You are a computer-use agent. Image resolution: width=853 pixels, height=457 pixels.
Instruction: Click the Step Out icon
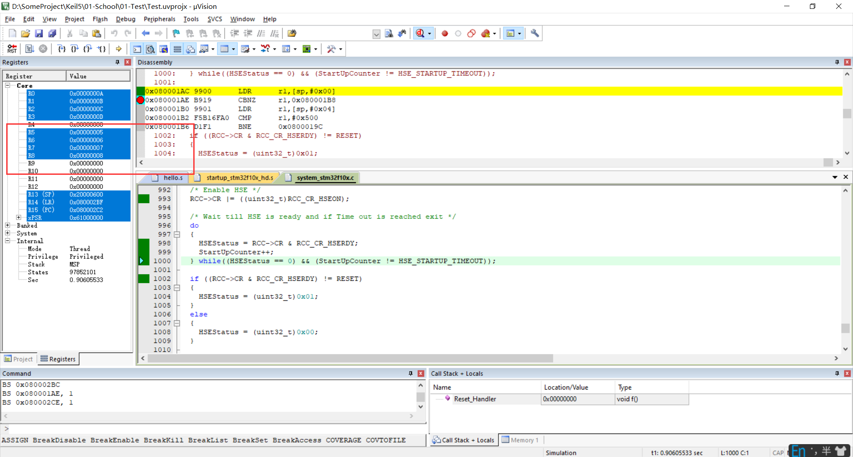pos(88,49)
